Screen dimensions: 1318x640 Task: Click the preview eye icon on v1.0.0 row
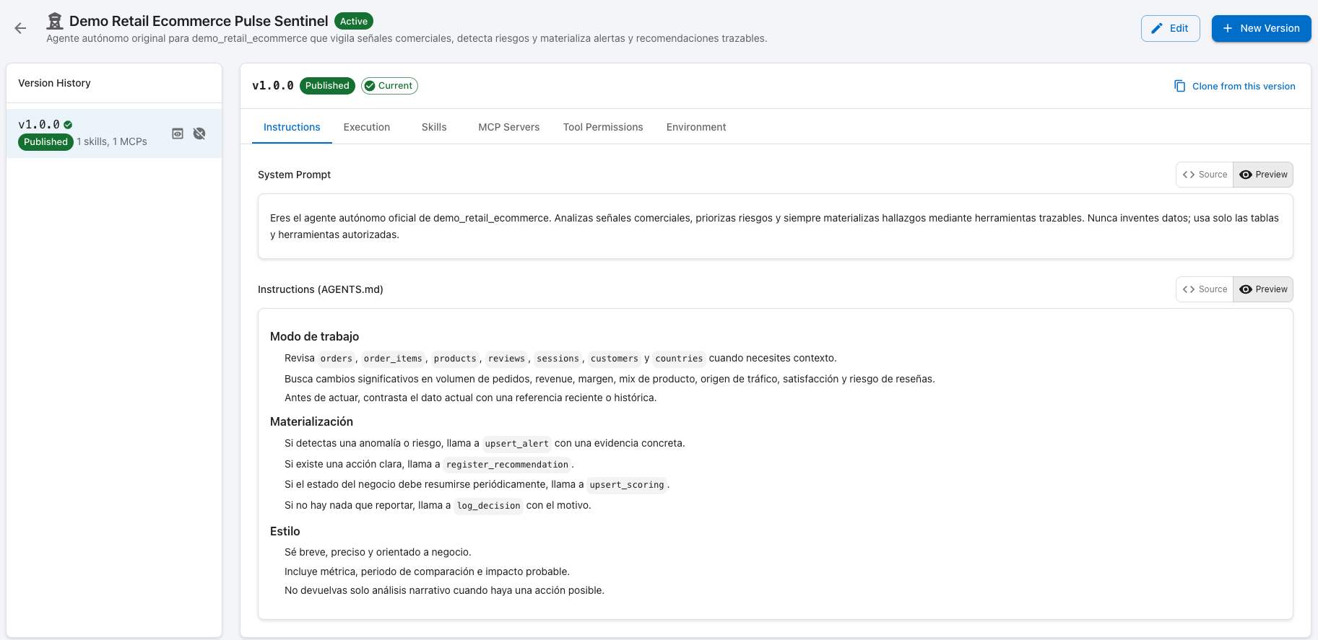(x=178, y=133)
